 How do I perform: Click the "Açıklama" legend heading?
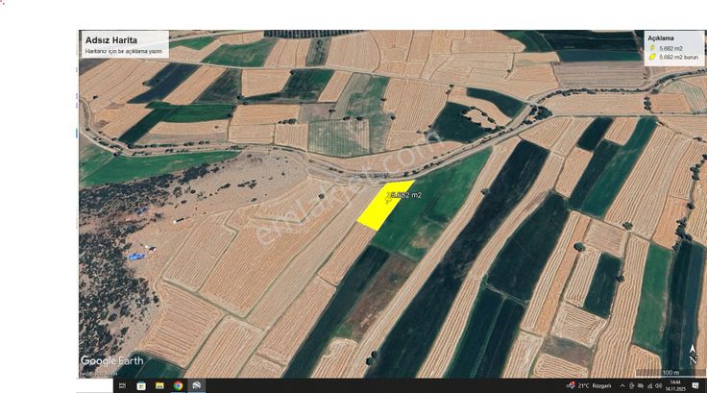659,38
